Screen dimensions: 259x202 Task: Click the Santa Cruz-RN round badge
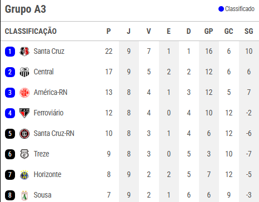pos(24,134)
